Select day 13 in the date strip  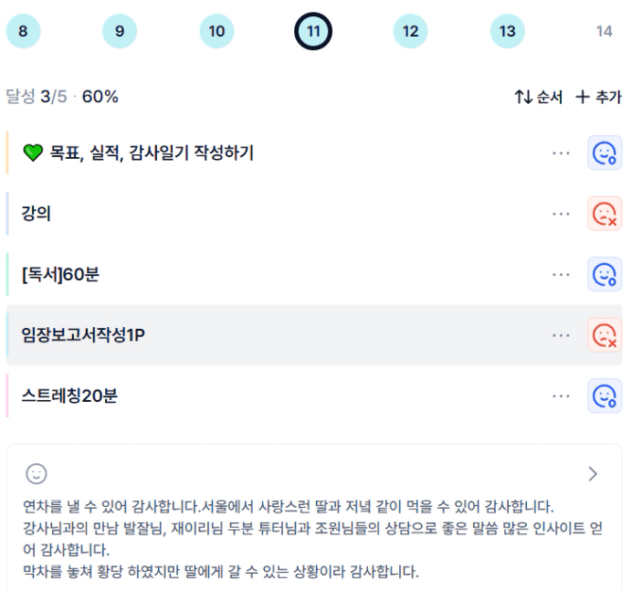pos(507,31)
